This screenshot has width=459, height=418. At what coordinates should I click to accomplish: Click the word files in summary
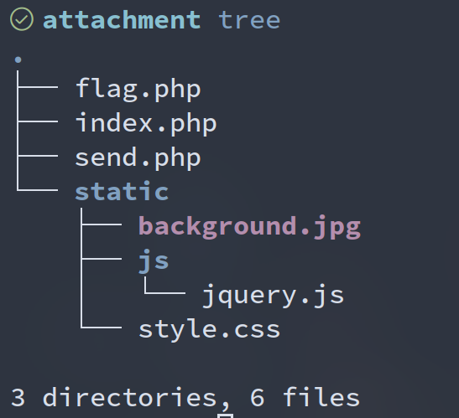tap(321, 397)
